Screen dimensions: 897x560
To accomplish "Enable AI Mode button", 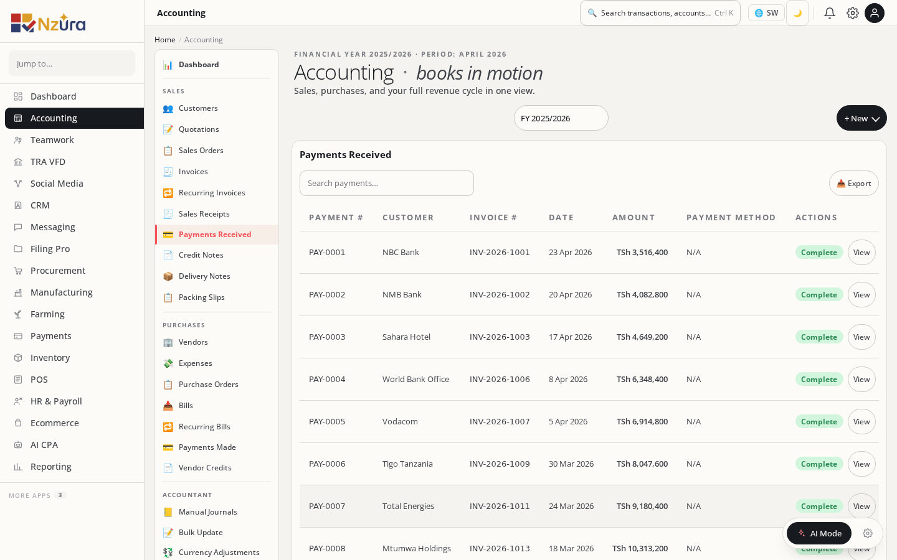I will pyautogui.click(x=819, y=533).
